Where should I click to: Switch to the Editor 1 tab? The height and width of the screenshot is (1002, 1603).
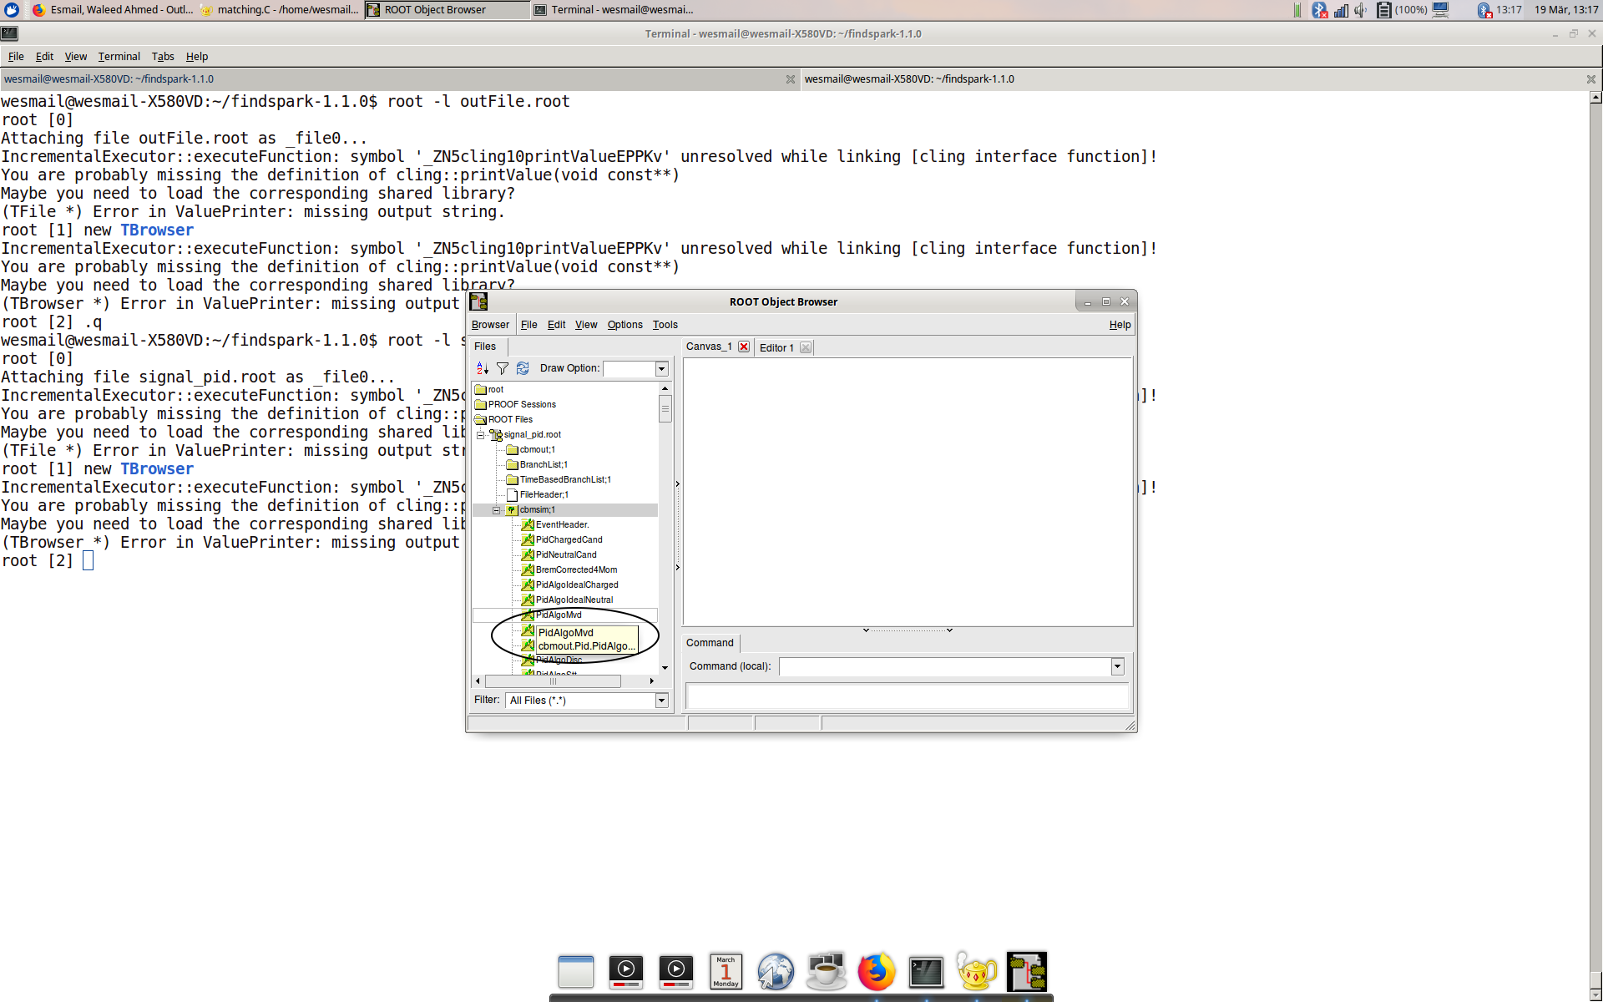click(776, 348)
